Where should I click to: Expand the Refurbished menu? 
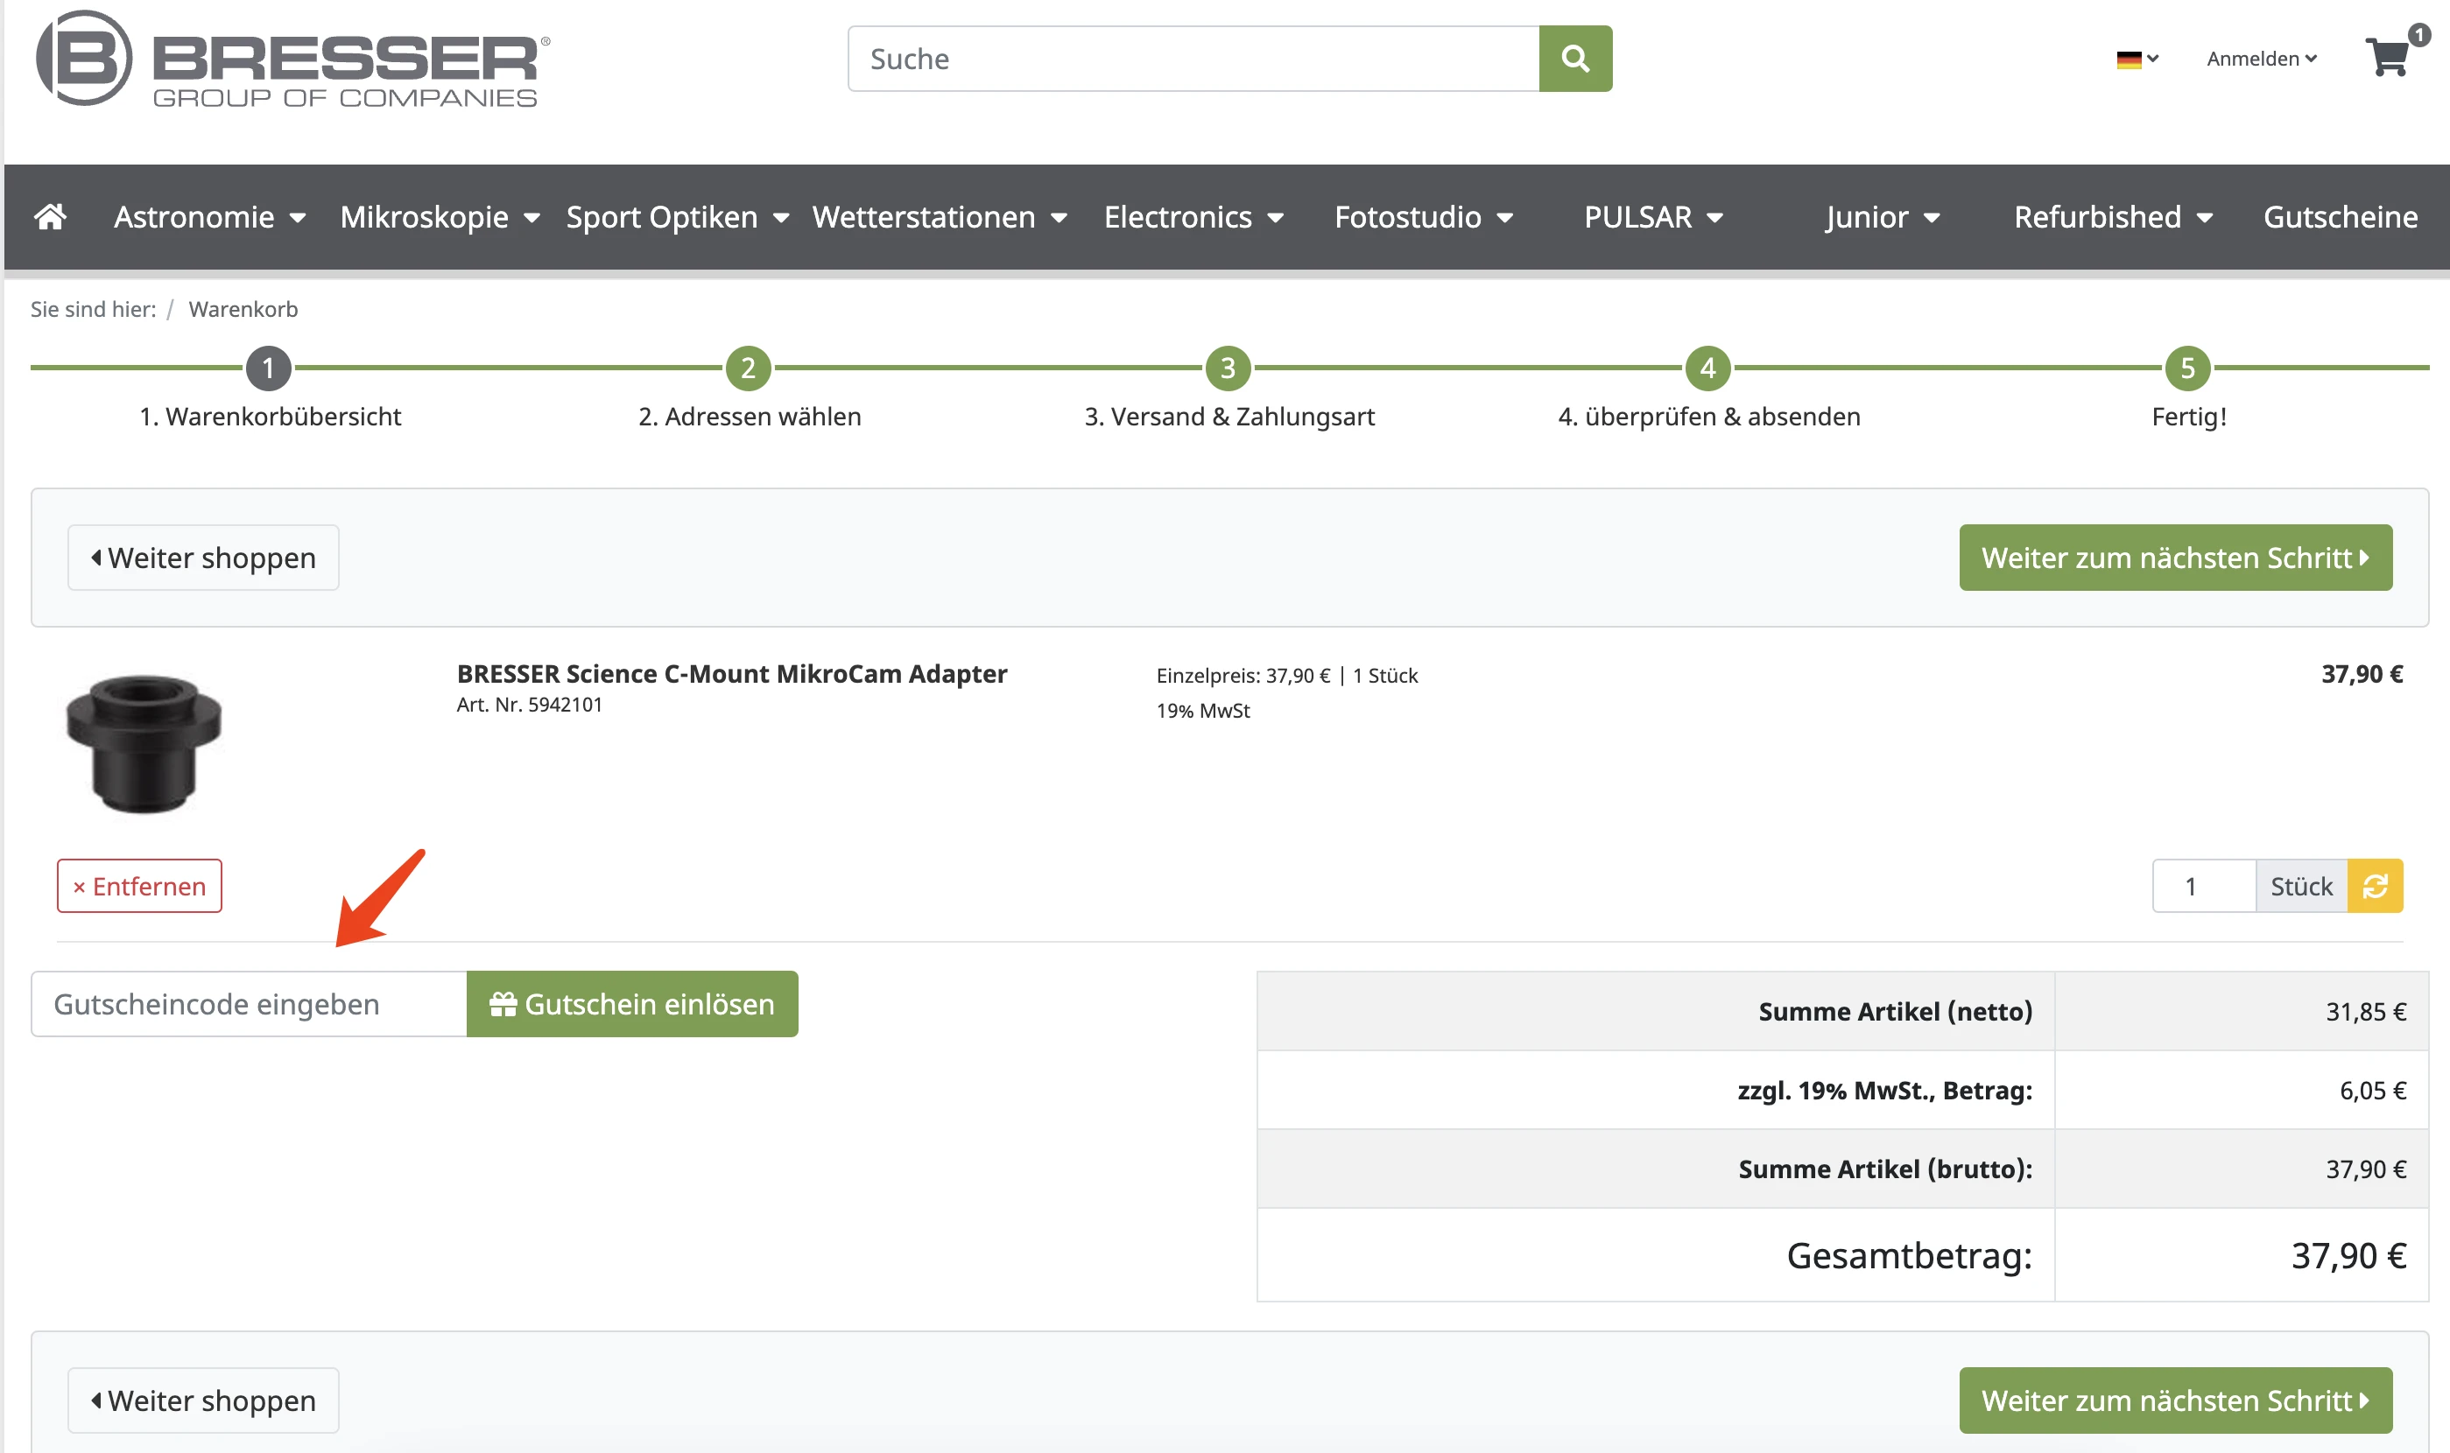[2113, 216]
